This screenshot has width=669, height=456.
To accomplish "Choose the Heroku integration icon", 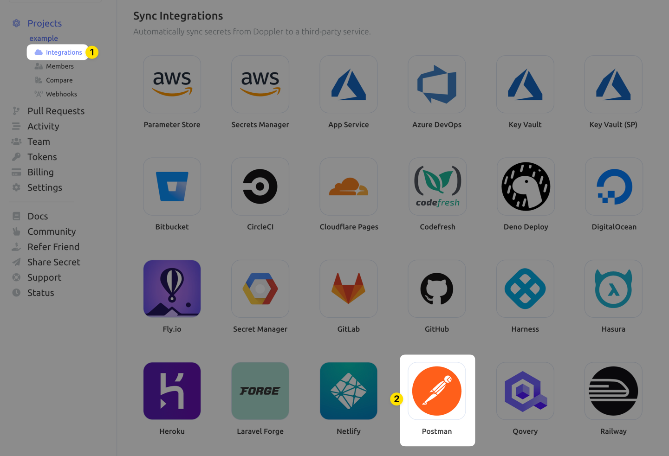I will [x=172, y=391].
